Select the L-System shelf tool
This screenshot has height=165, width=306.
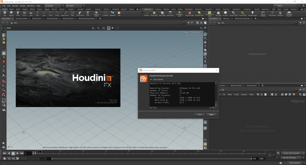pyautogui.click(x=106, y=13)
